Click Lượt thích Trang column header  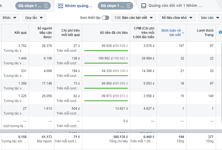click(x=205, y=33)
